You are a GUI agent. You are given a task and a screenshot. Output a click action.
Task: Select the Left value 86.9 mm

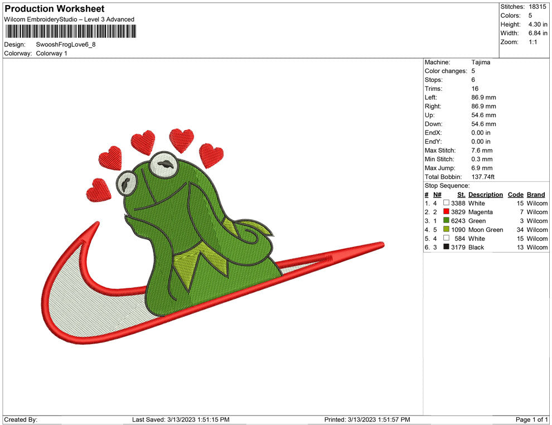(484, 97)
